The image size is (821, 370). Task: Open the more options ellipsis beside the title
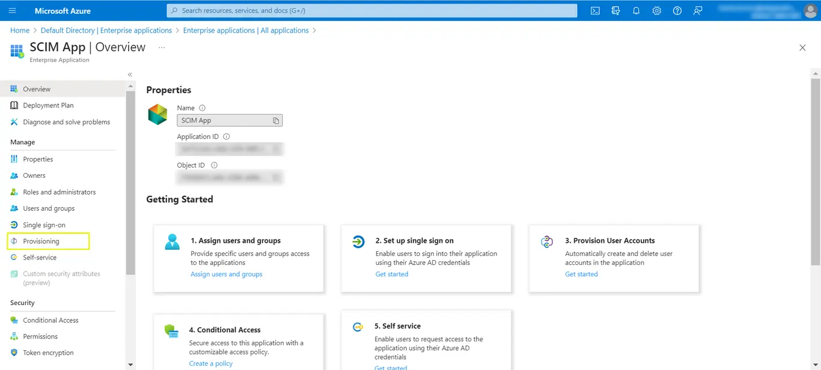[162, 47]
